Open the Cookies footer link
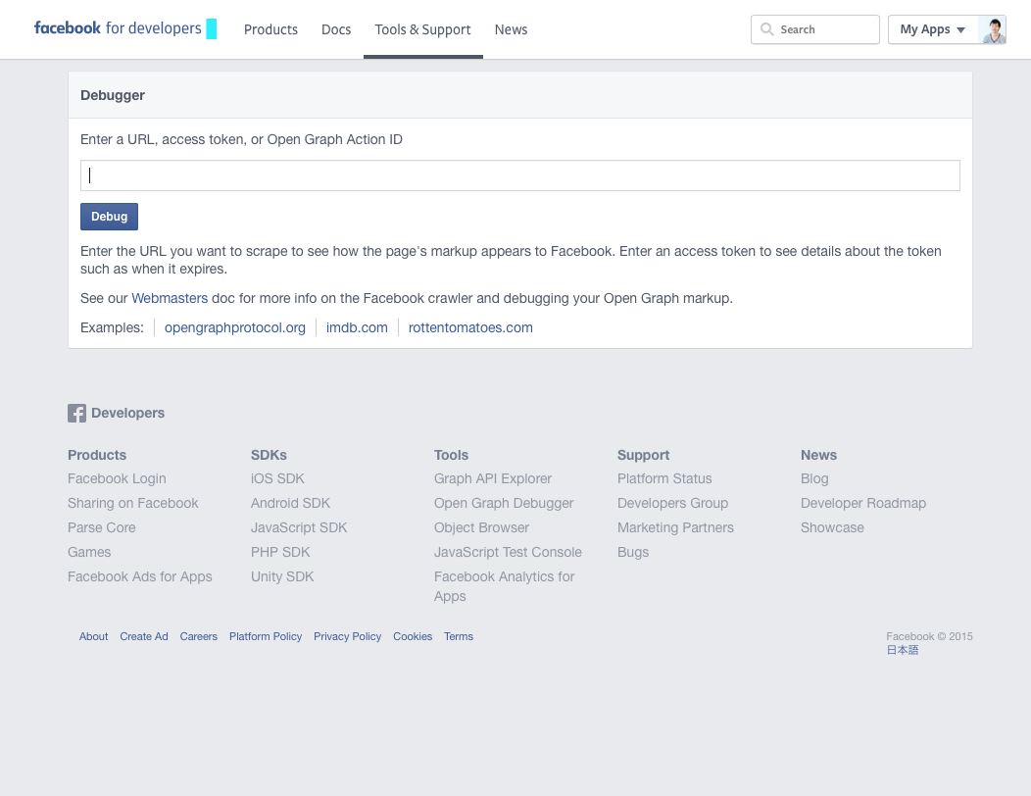The height and width of the screenshot is (796, 1031). 413,636
